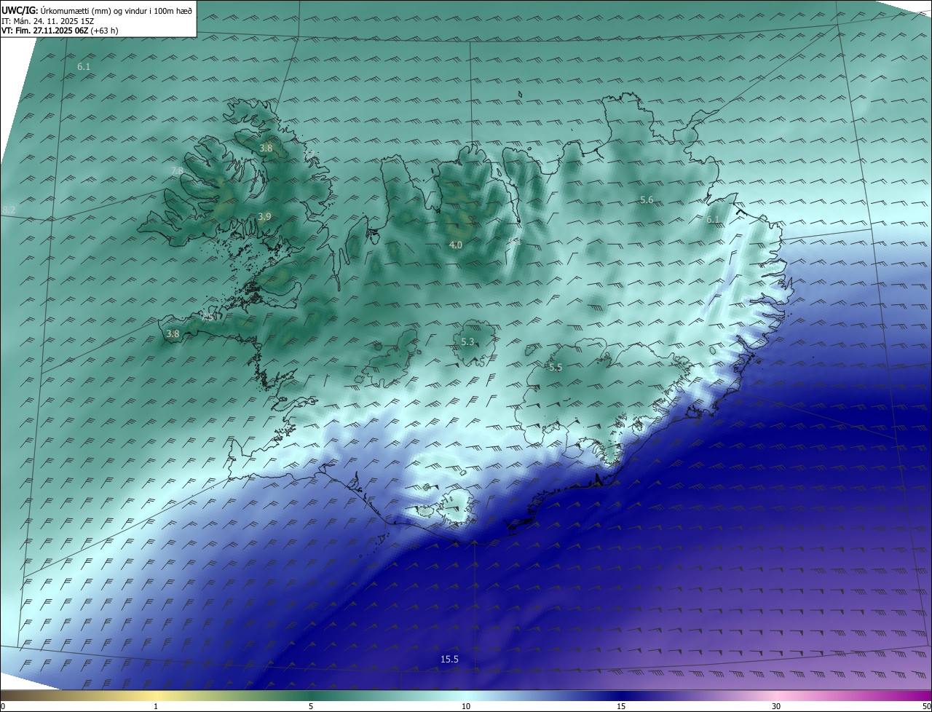Click the 6.1 value in the northwest ocean corner
Image resolution: width=932 pixels, height=712 pixels.
coord(84,67)
